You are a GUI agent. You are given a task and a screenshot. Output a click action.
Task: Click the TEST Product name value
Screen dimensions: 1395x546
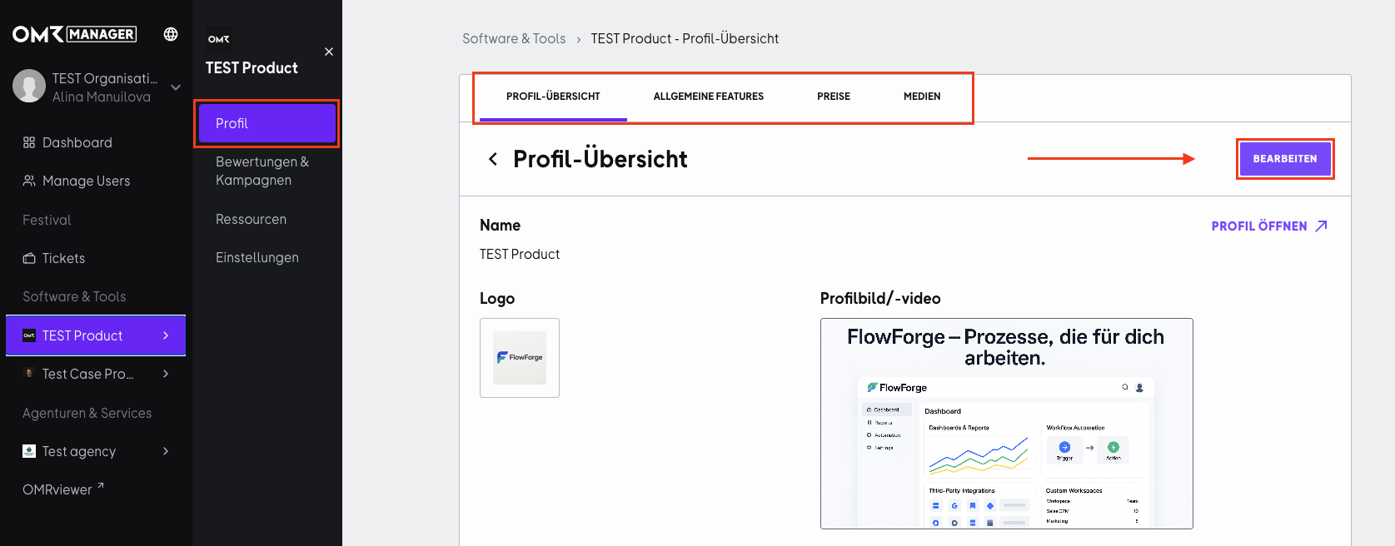[x=520, y=254]
